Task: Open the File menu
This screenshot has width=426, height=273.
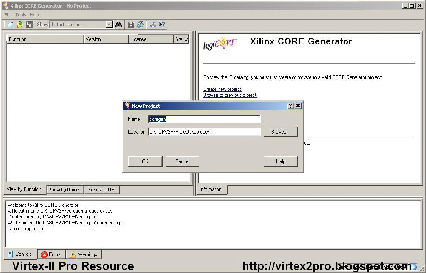Action: (8, 15)
